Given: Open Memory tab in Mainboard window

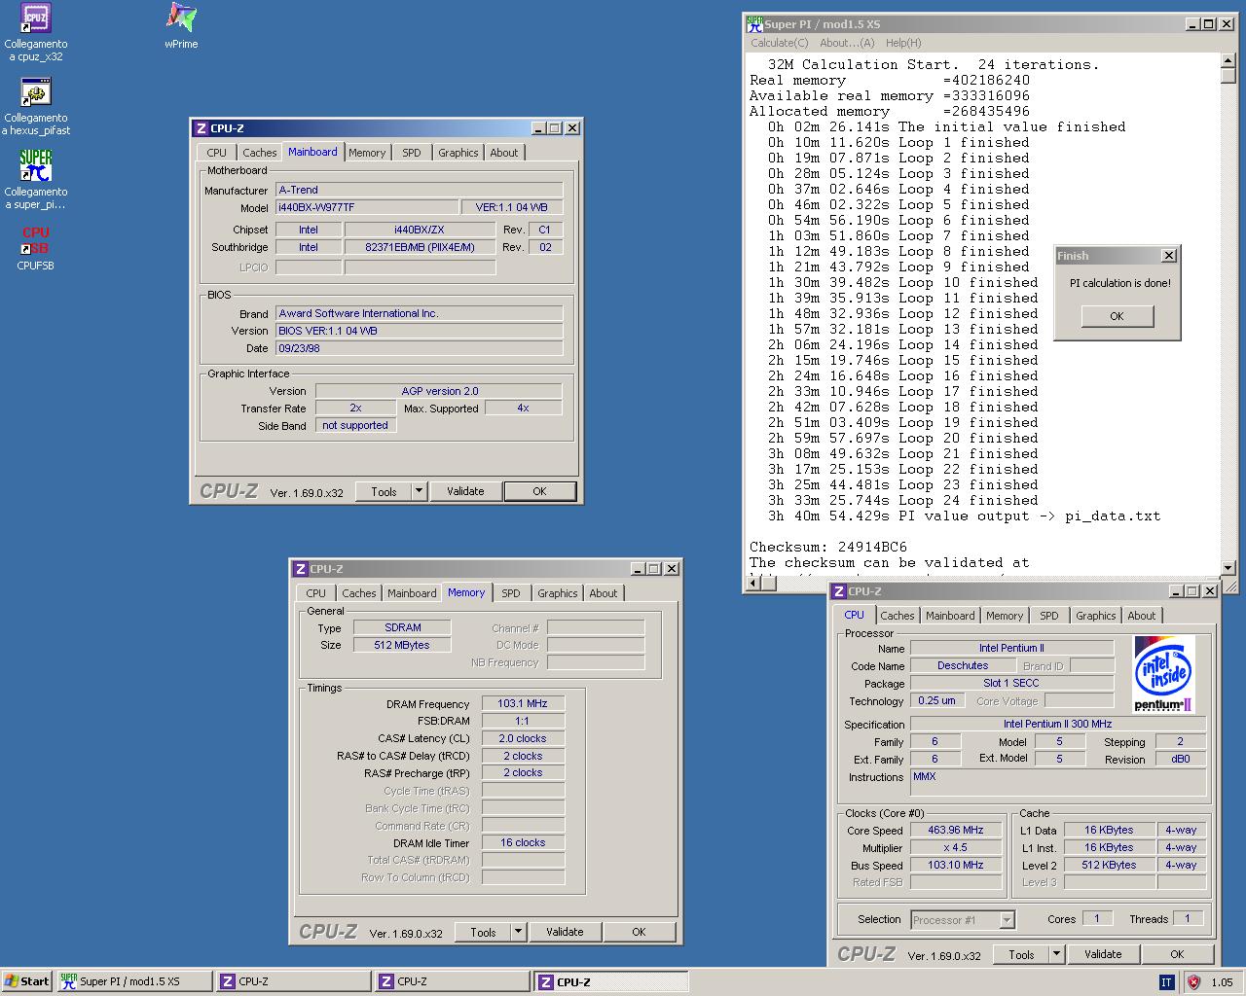Looking at the screenshot, I should pos(367,153).
